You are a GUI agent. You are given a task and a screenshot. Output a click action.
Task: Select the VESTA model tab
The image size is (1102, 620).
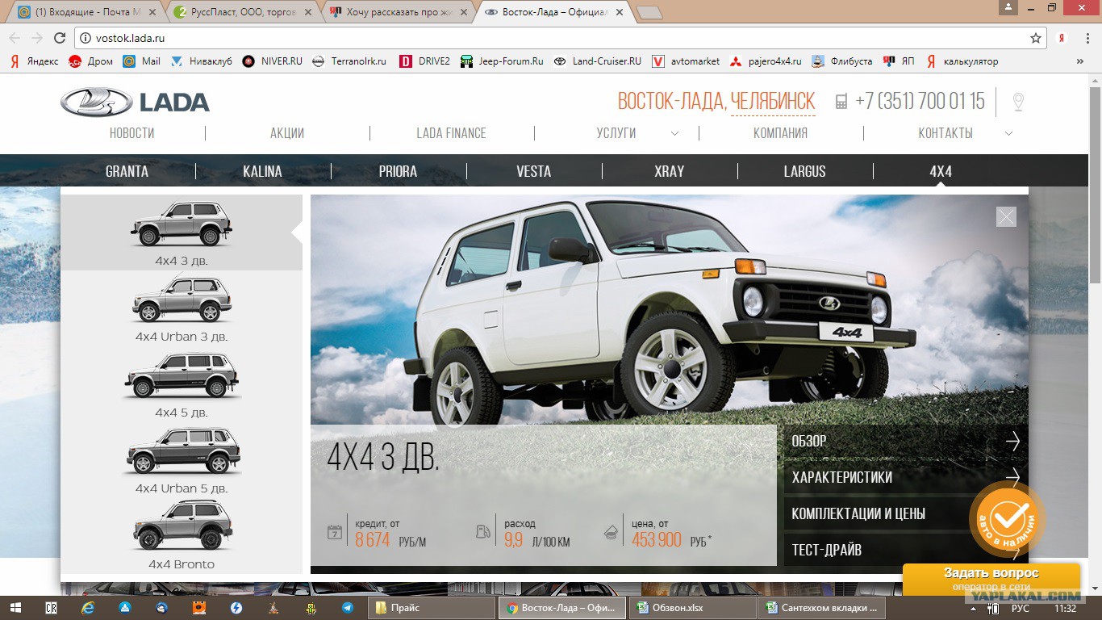[x=534, y=171]
